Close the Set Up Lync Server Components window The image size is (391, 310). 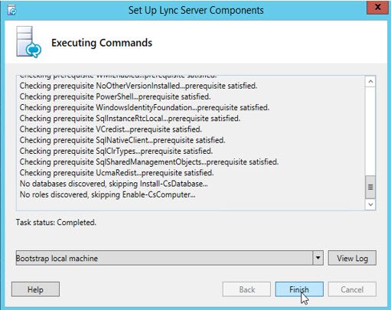[377, 7]
